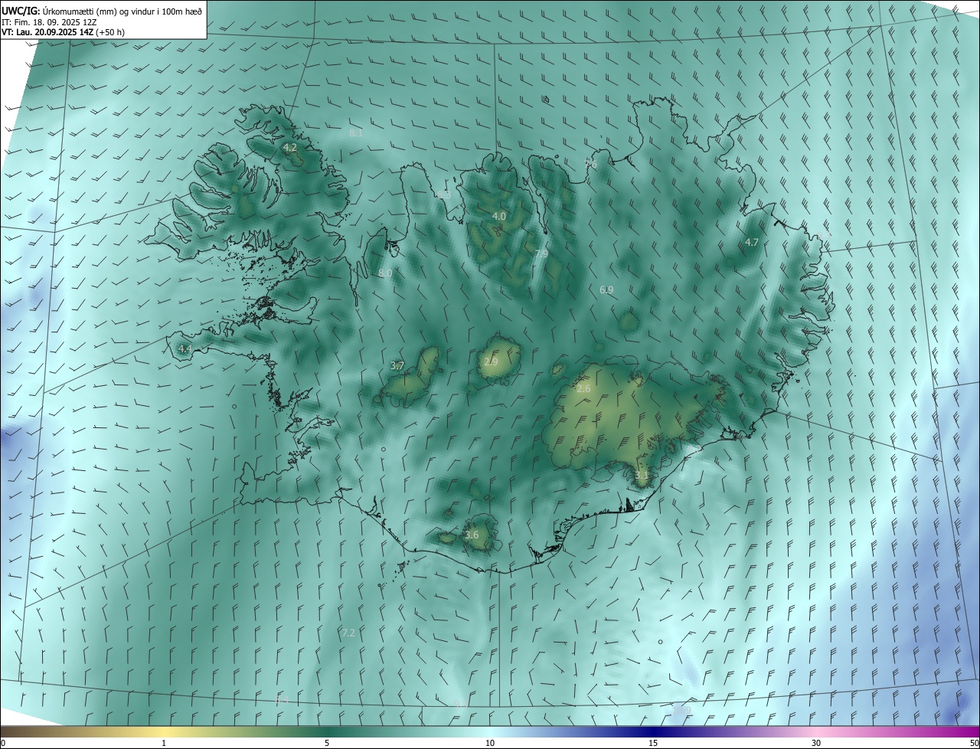
Task: Click the 4.7 value label
Action: coord(752,242)
